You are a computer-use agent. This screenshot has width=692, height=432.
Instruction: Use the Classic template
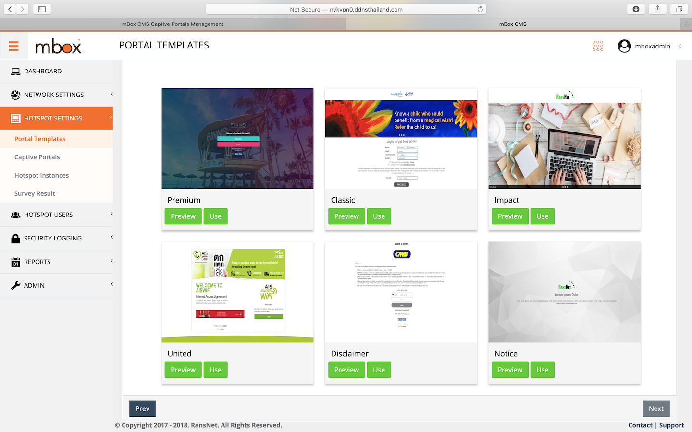[x=379, y=216]
